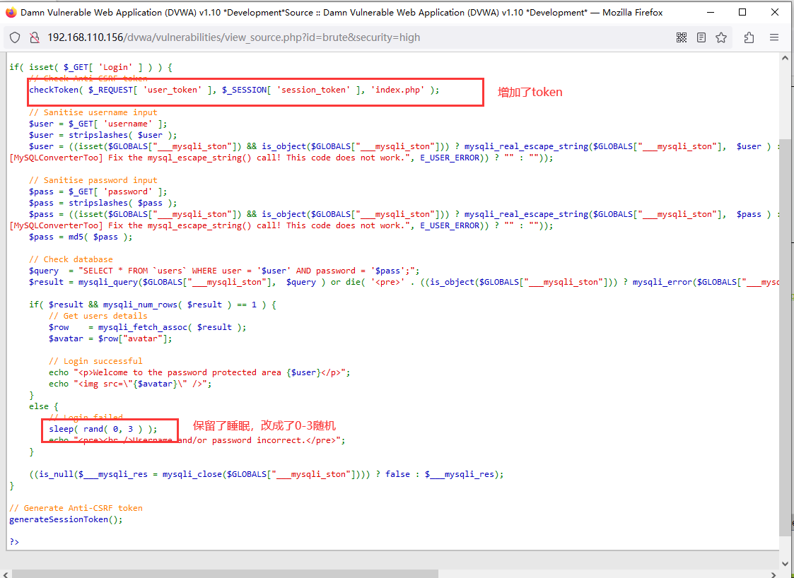794x578 pixels.
Task: Click the comment "// Generate Anti-CSRF token"
Action: 76,508
